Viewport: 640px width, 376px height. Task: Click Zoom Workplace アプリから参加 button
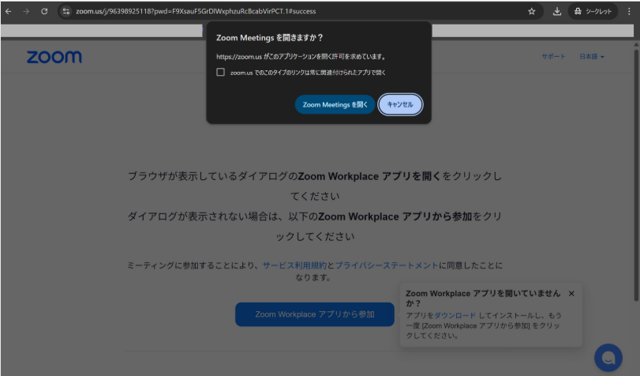(315, 314)
